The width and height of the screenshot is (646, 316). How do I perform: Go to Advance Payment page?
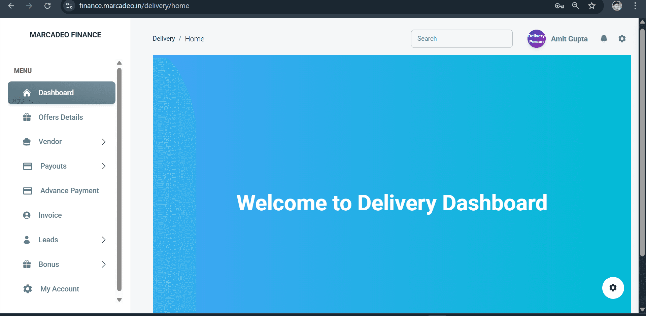69,191
